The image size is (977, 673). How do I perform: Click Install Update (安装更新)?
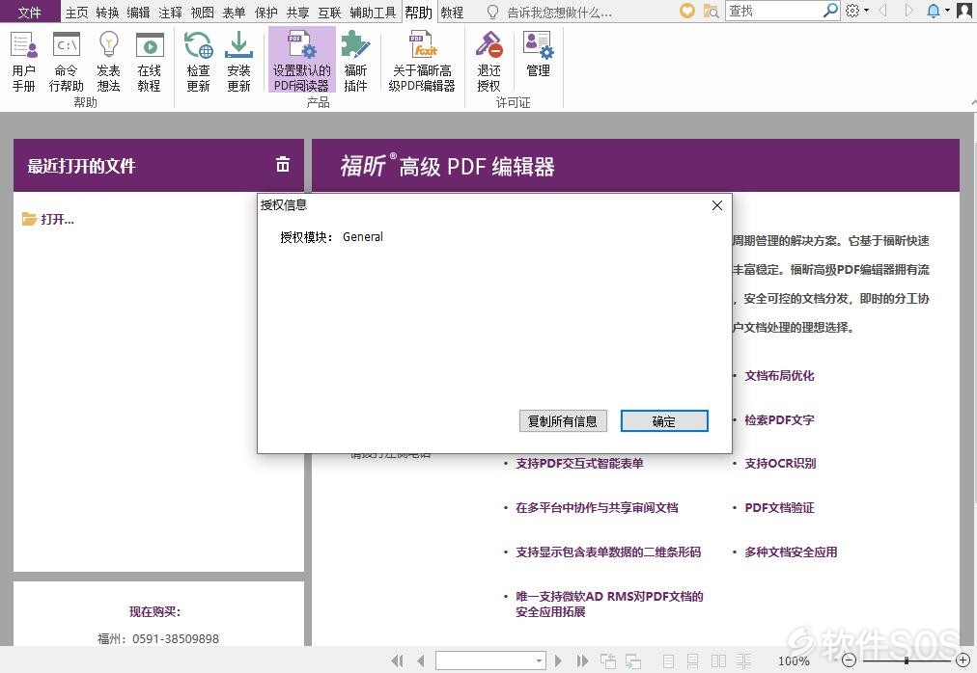tap(238, 62)
